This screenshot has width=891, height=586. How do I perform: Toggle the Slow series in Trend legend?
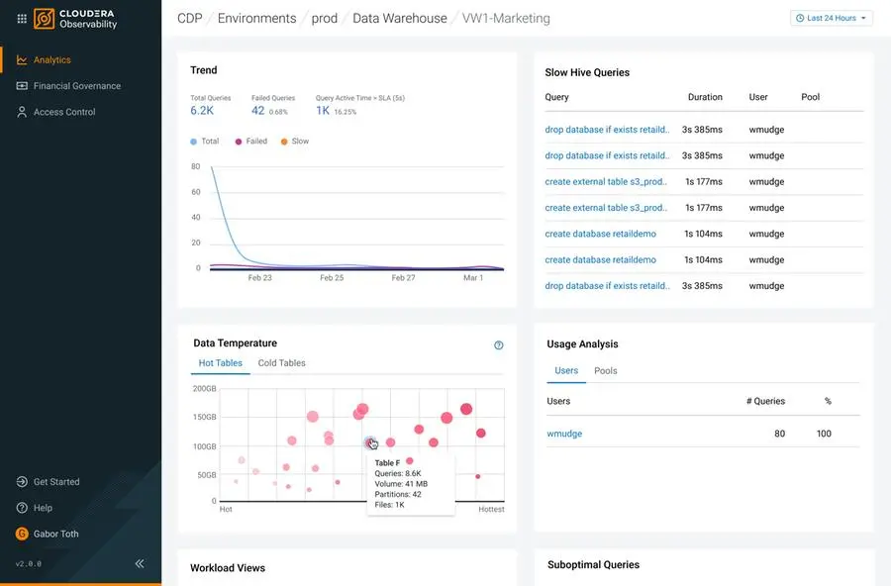coord(294,142)
